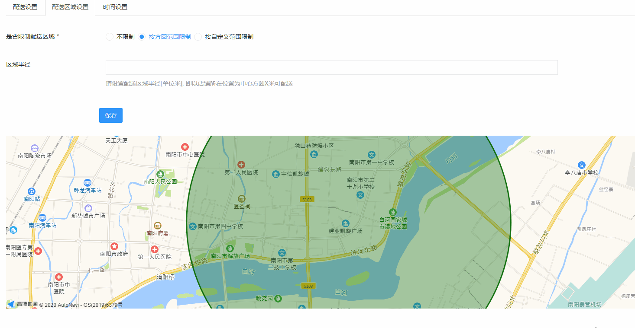Select 按自定义范围限制 radio option
The height and width of the screenshot is (328, 635).
pyautogui.click(x=198, y=37)
